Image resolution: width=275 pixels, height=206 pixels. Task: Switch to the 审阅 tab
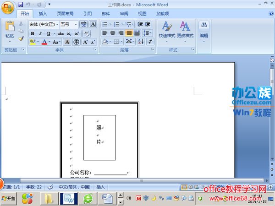point(124,14)
